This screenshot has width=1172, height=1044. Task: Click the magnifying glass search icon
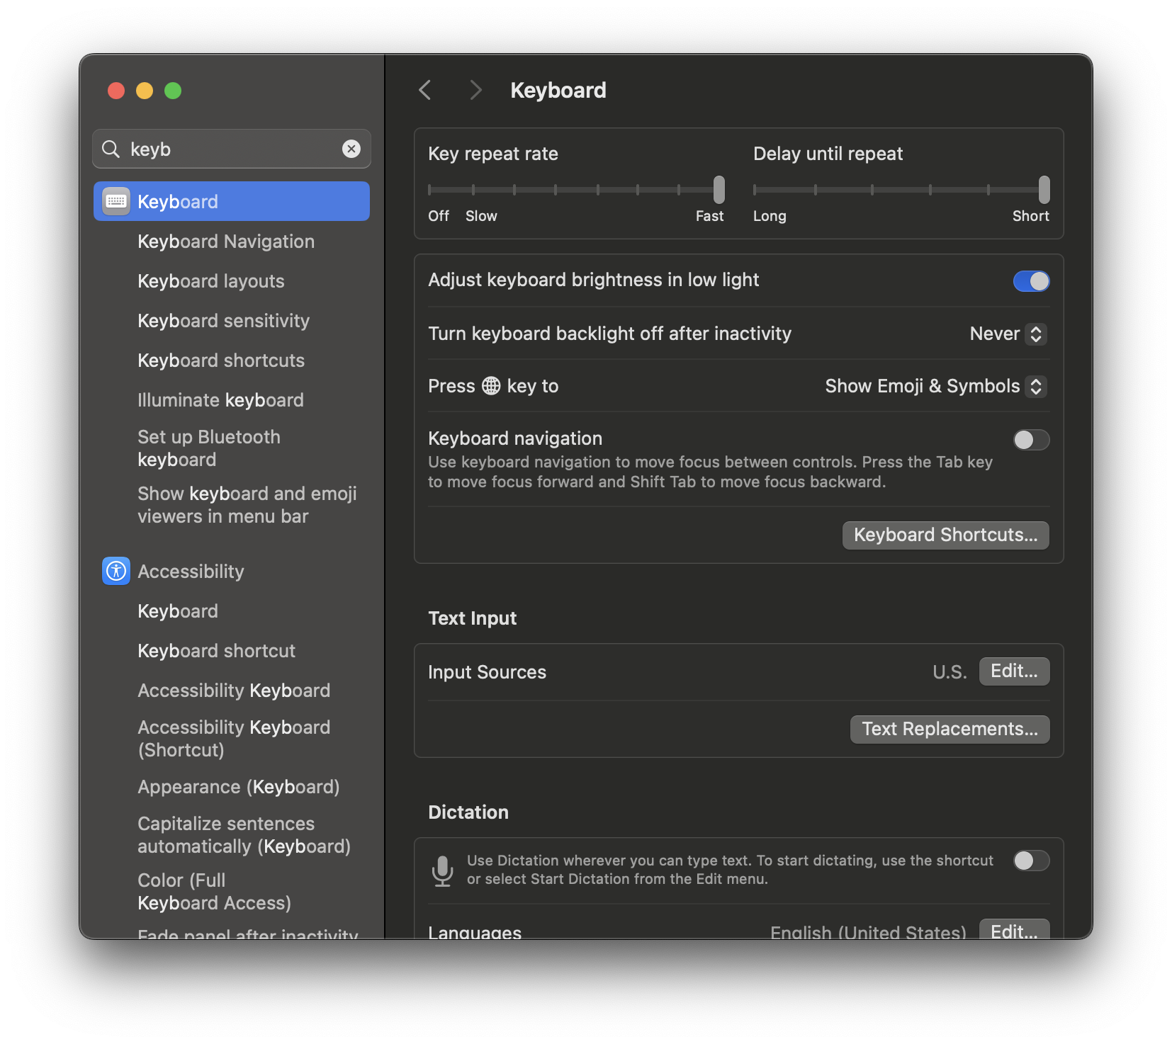111,149
